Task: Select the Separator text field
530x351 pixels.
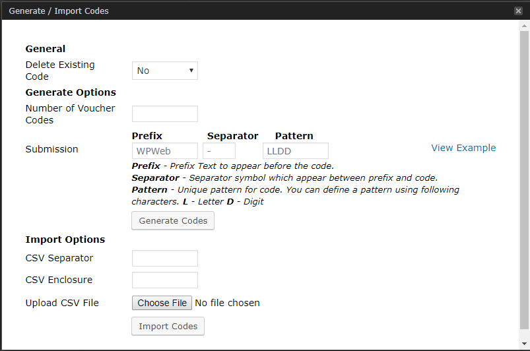Action: (x=219, y=151)
